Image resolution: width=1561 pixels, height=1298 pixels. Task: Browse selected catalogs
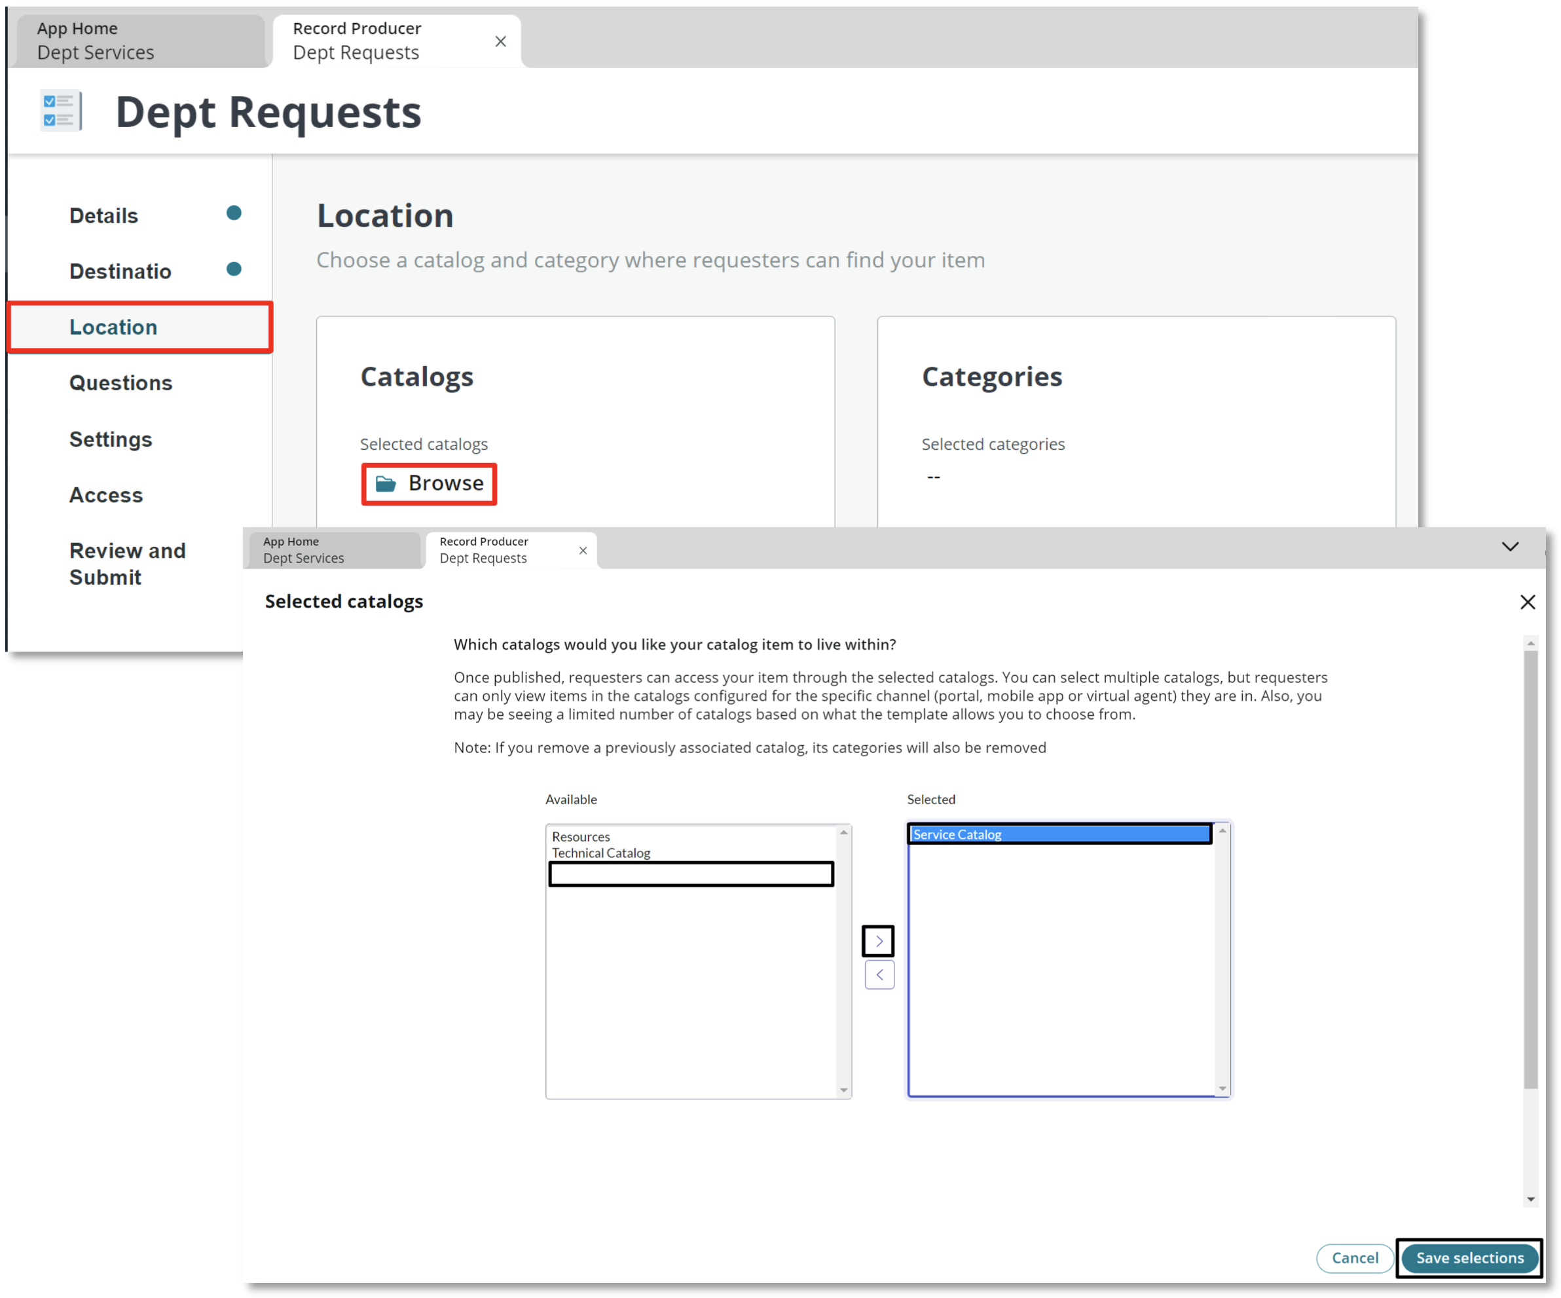click(x=429, y=484)
